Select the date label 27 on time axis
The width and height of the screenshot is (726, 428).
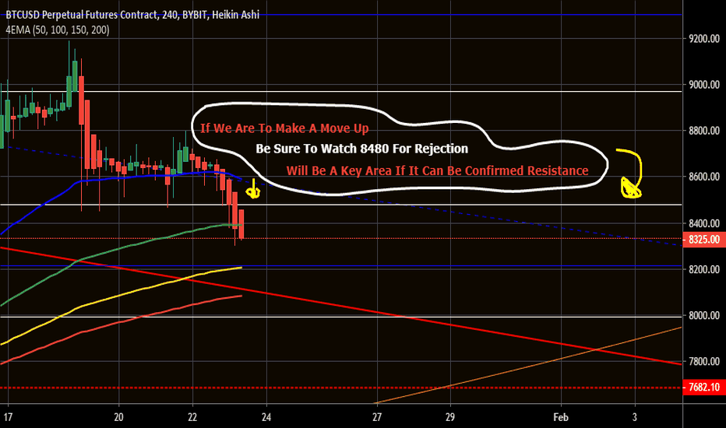coord(377,417)
